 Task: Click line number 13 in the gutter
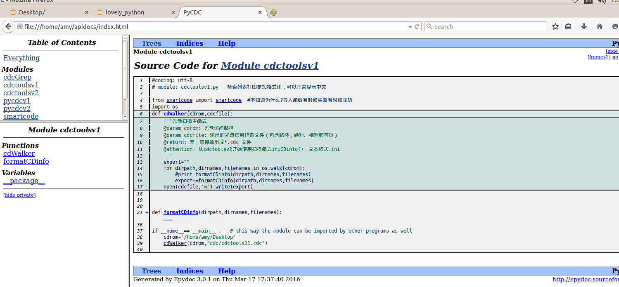tap(140, 162)
